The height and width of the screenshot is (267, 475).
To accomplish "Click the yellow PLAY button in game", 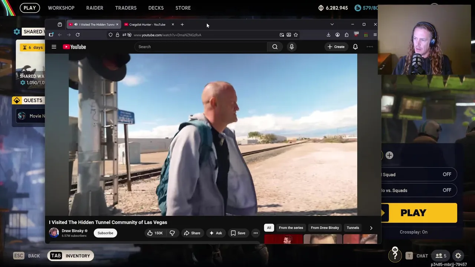I will pos(420,213).
